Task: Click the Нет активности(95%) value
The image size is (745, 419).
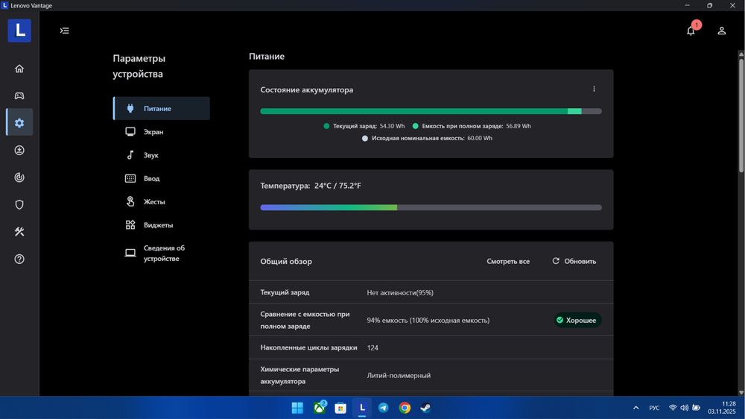Action: [400, 292]
